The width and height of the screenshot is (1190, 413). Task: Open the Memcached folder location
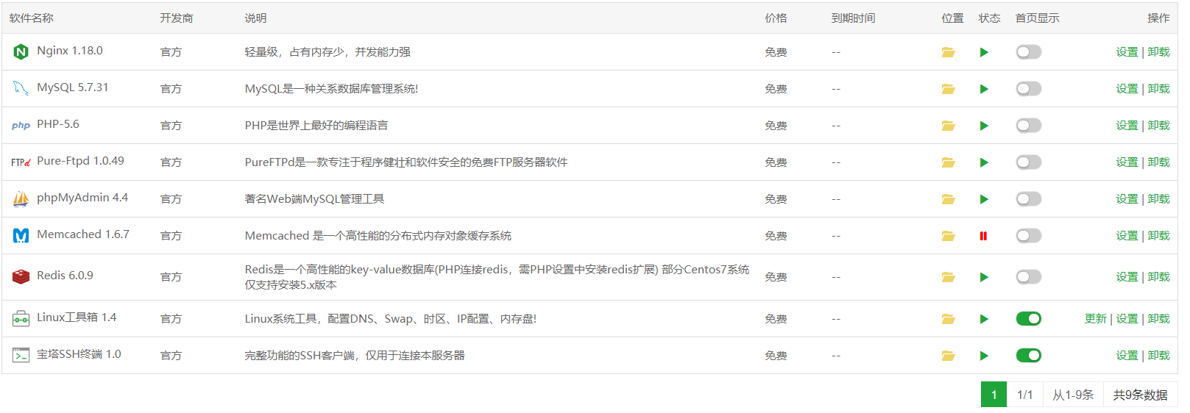click(948, 236)
